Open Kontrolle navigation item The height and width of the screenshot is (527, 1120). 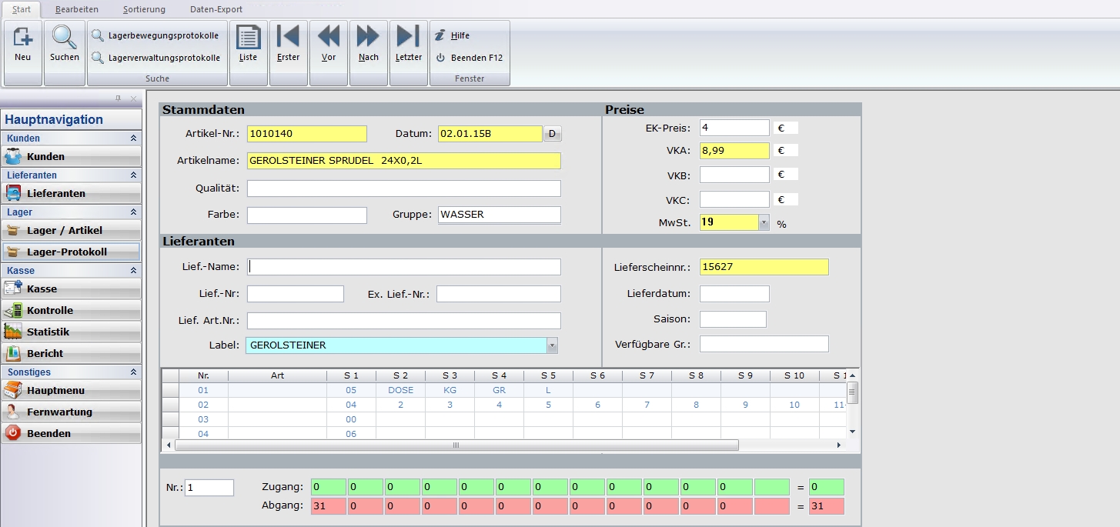click(x=71, y=310)
